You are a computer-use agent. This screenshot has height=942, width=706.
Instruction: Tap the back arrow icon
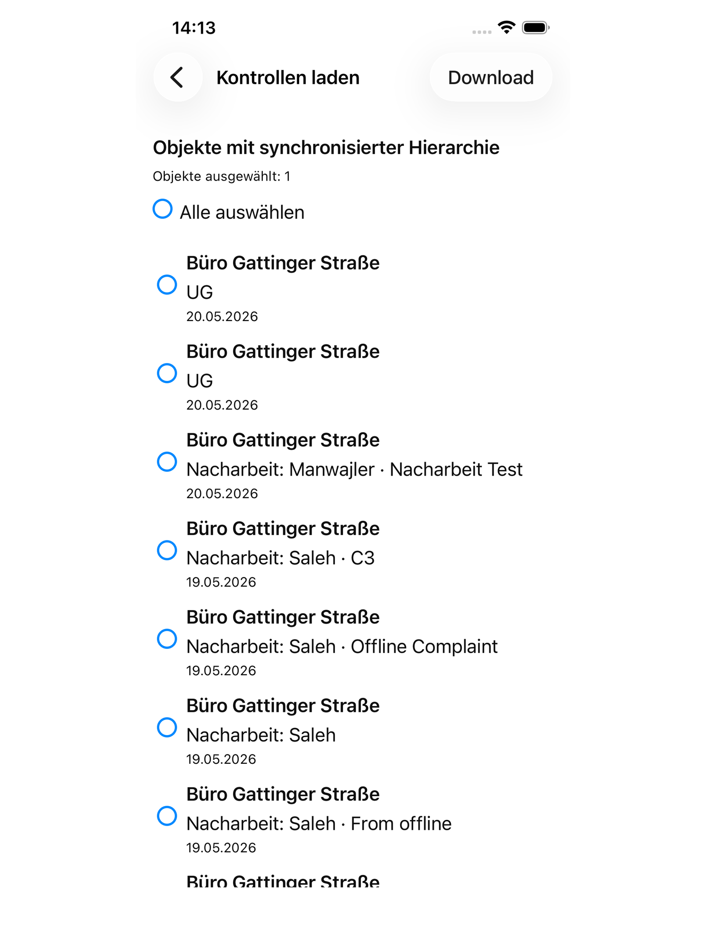point(178,77)
